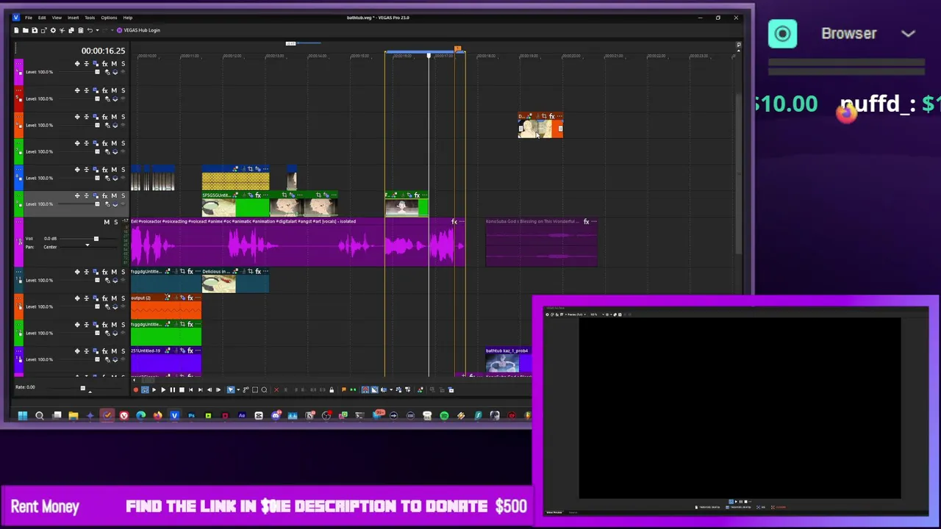Viewport: 941px width, 529px height.
Task: Toggle Lock Envelopes padlock icon
Action: click(332, 389)
